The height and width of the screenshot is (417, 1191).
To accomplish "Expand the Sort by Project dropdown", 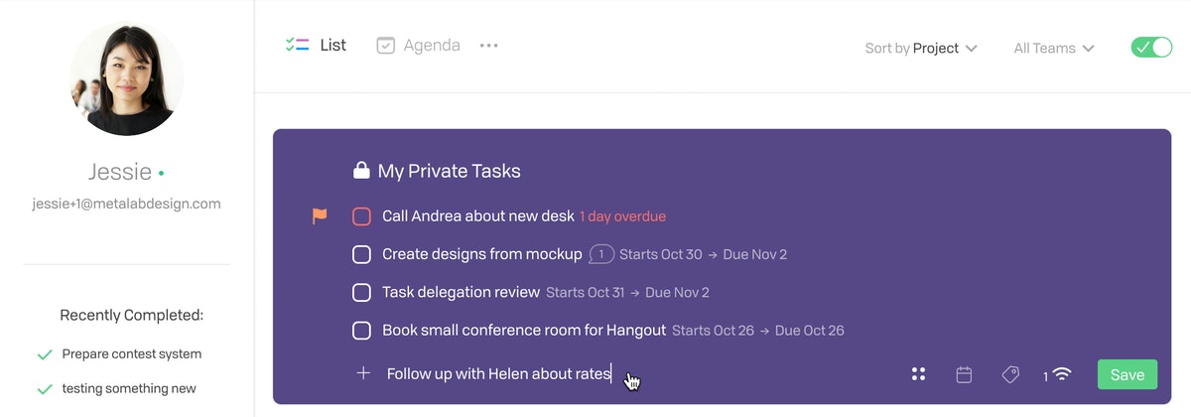I will 921,48.
